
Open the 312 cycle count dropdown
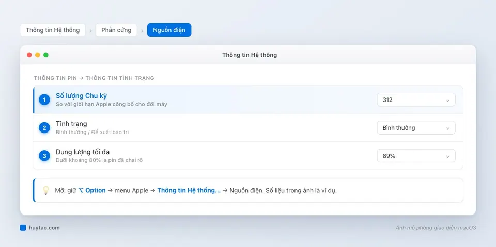click(416, 100)
